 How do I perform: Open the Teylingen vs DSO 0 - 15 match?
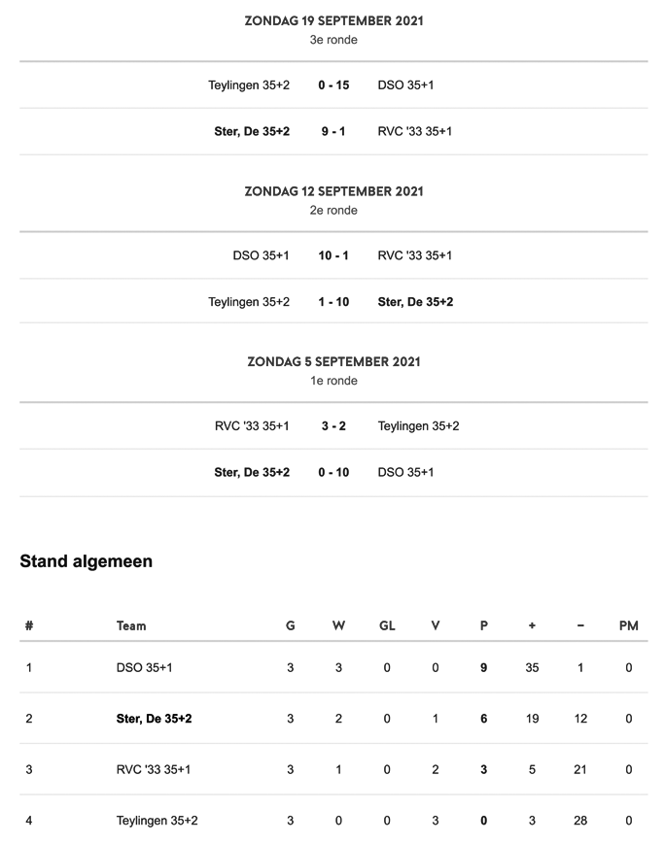tap(333, 84)
